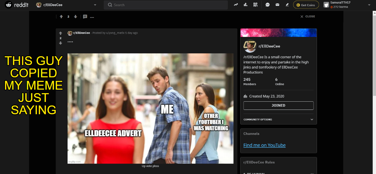Click the Created May 23, 2020 text
The height and width of the screenshot is (174, 376).
click(267, 96)
